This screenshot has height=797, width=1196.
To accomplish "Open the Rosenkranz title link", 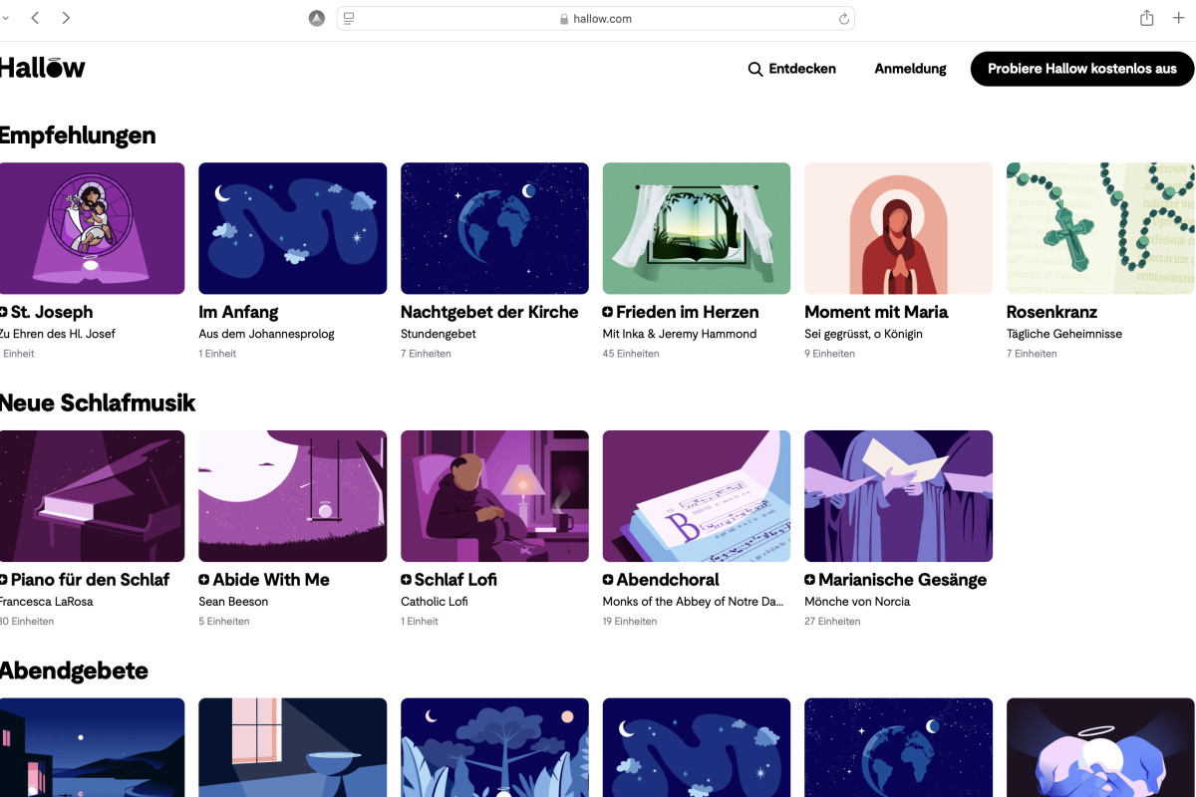I will [x=1051, y=312].
